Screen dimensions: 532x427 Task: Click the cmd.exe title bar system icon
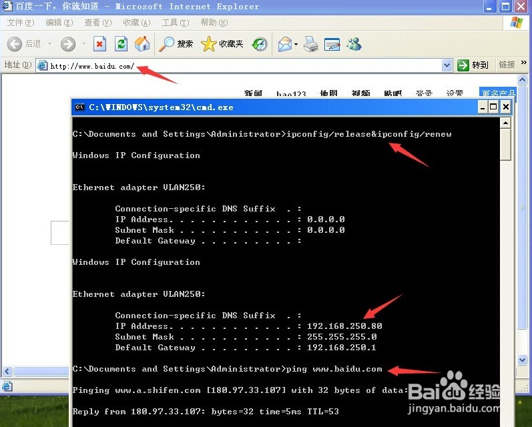pyautogui.click(x=79, y=107)
